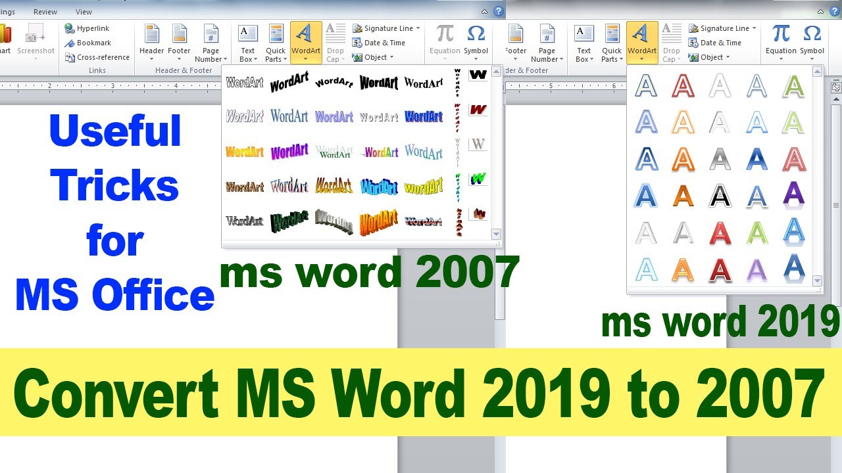Select the red striped outline A in the third row
The height and width of the screenshot is (473, 842).
794,159
